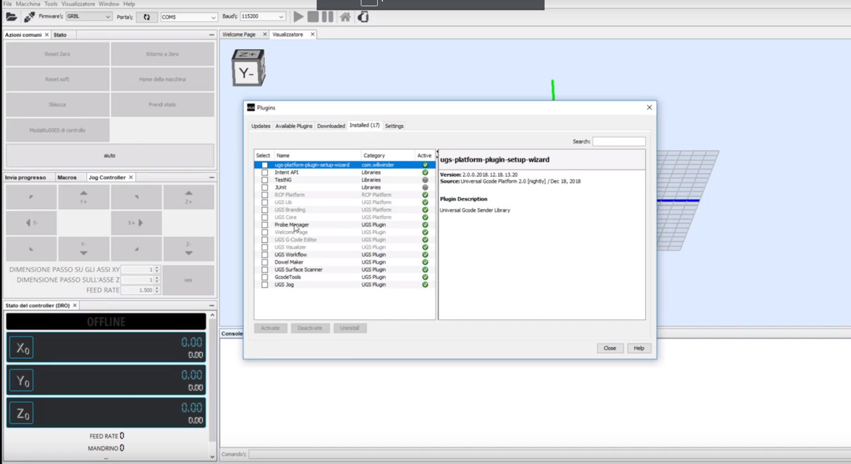Click the Help button in Plugins dialog
Viewport: 851px width, 464px height.
coord(639,348)
